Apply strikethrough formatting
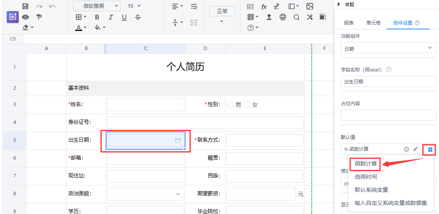 click(138, 17)
